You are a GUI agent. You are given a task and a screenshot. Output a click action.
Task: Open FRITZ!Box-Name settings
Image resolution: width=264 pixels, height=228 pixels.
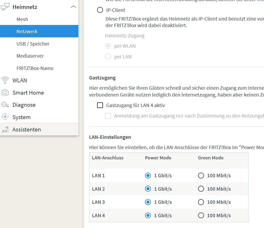point(35,68)
